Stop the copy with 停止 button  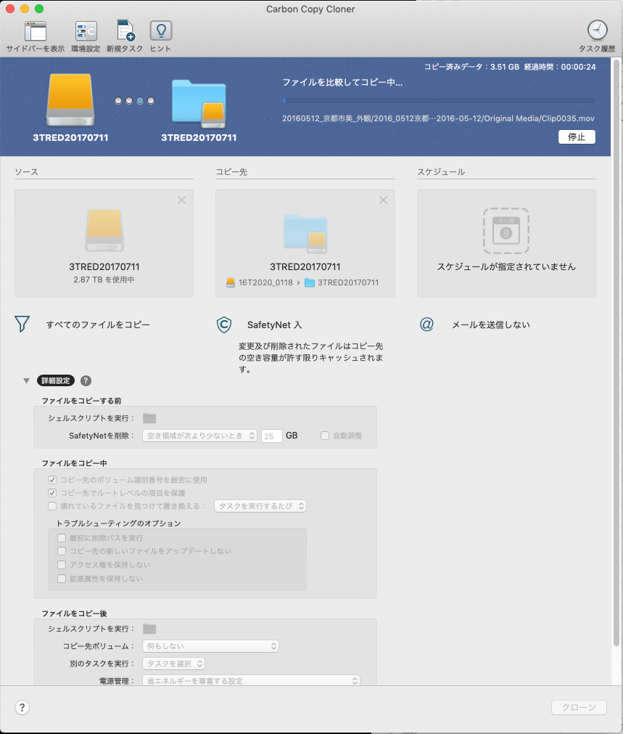[x=577, y=136]
